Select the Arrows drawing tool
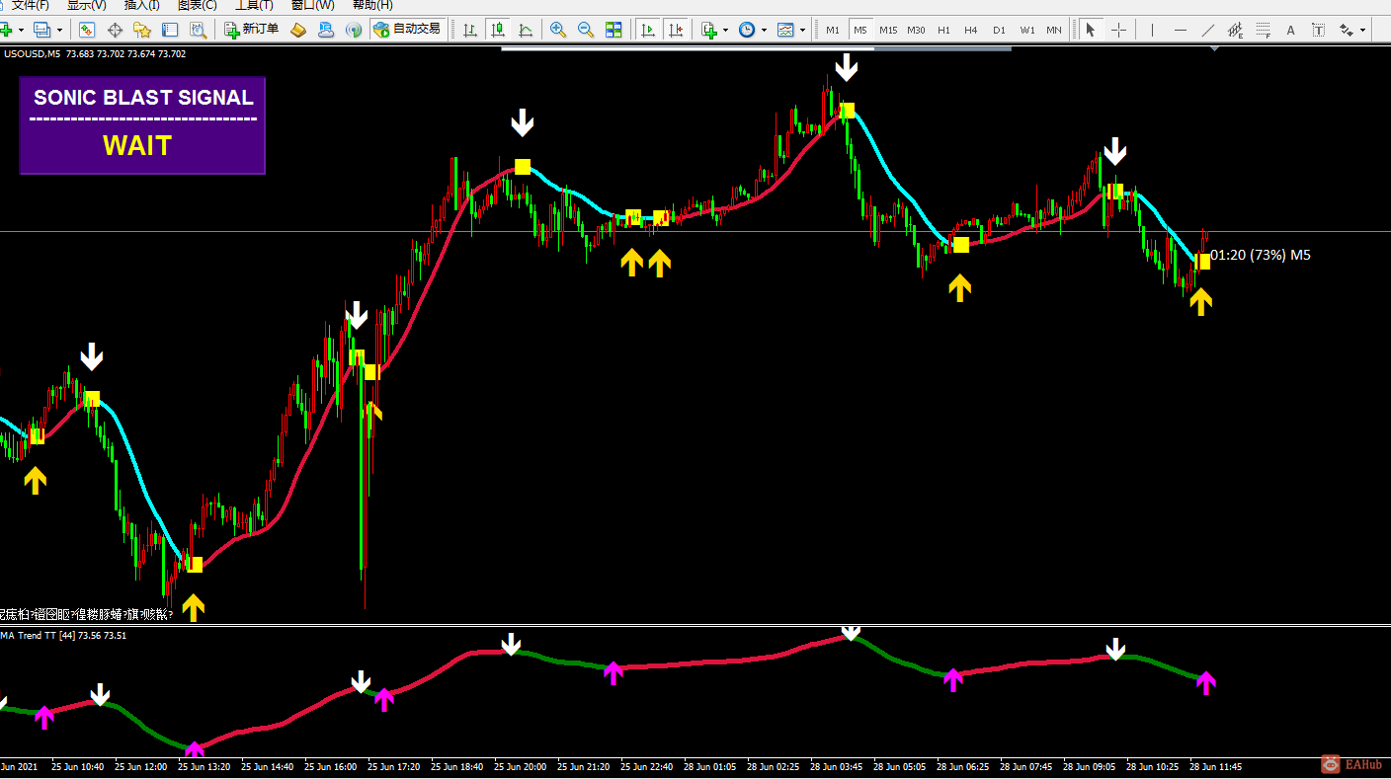The image size is (1391, 779). (x=1345, y=30)
